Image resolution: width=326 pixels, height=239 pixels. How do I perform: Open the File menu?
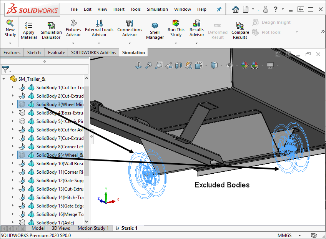(x=74, y=9)
